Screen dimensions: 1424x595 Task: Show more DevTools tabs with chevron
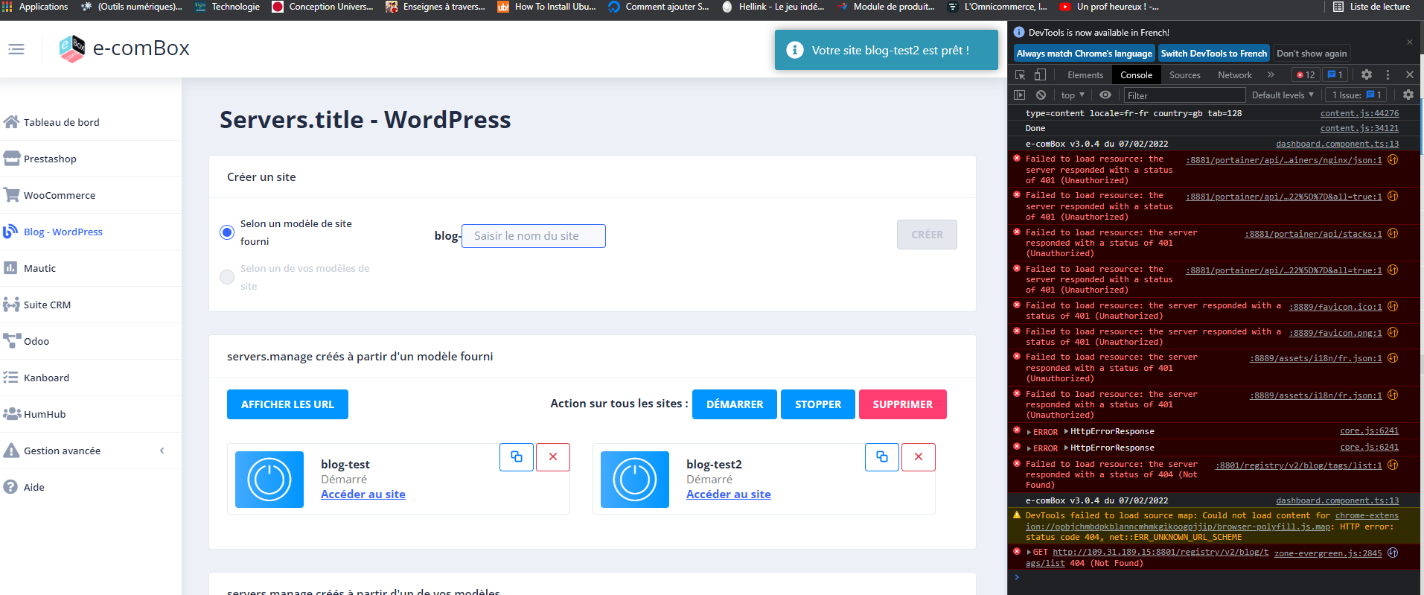pos(1271,74)
